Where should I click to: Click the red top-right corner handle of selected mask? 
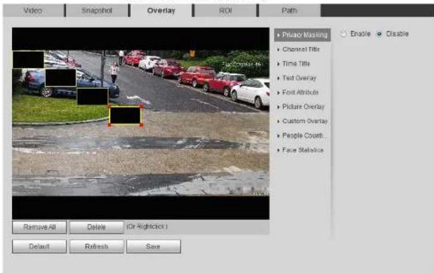[142, 107]
